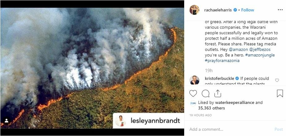Open kristoferbuckle's avatar
Screen dimensions: 286x136
click(x=194, y=80)
